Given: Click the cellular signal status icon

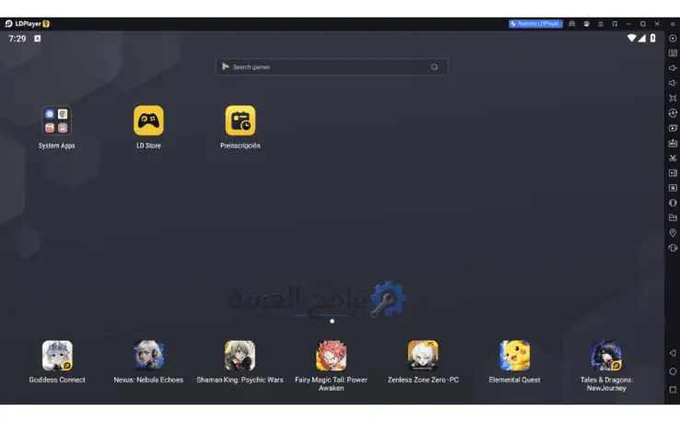Looking at the screenshot, I should point(642,38).
